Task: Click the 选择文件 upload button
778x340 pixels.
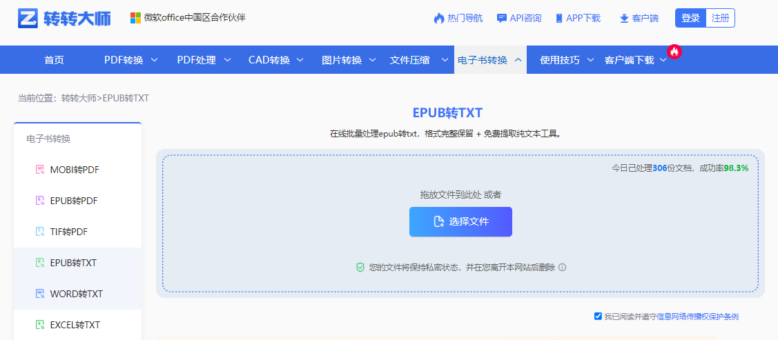Action: (460, 221)
